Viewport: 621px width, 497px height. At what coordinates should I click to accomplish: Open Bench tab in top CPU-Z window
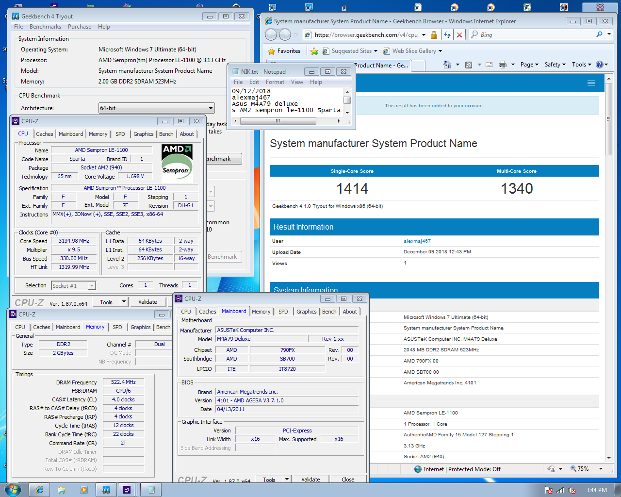click(166, 134)
